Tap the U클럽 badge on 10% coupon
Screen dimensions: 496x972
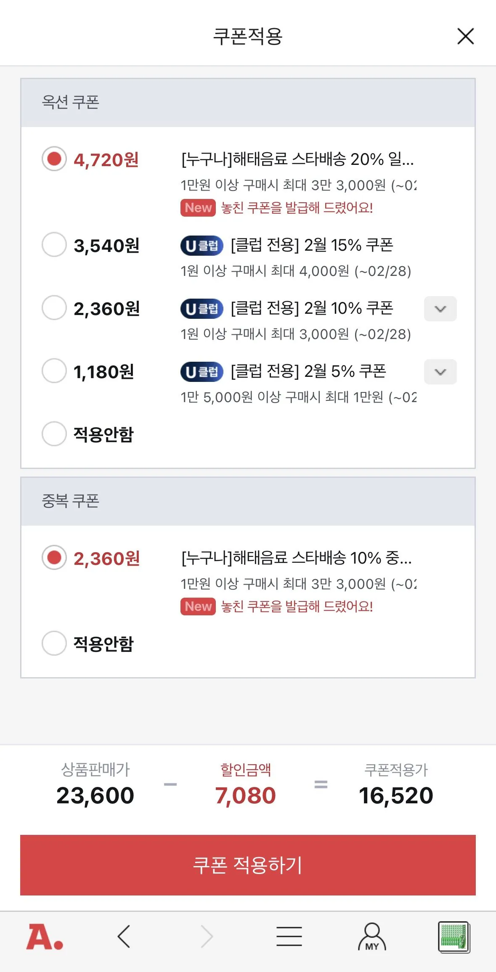(x=202, y=309)
